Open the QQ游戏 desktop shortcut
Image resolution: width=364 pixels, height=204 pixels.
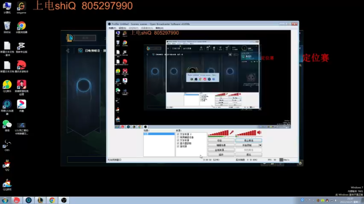tap(7, 185)
